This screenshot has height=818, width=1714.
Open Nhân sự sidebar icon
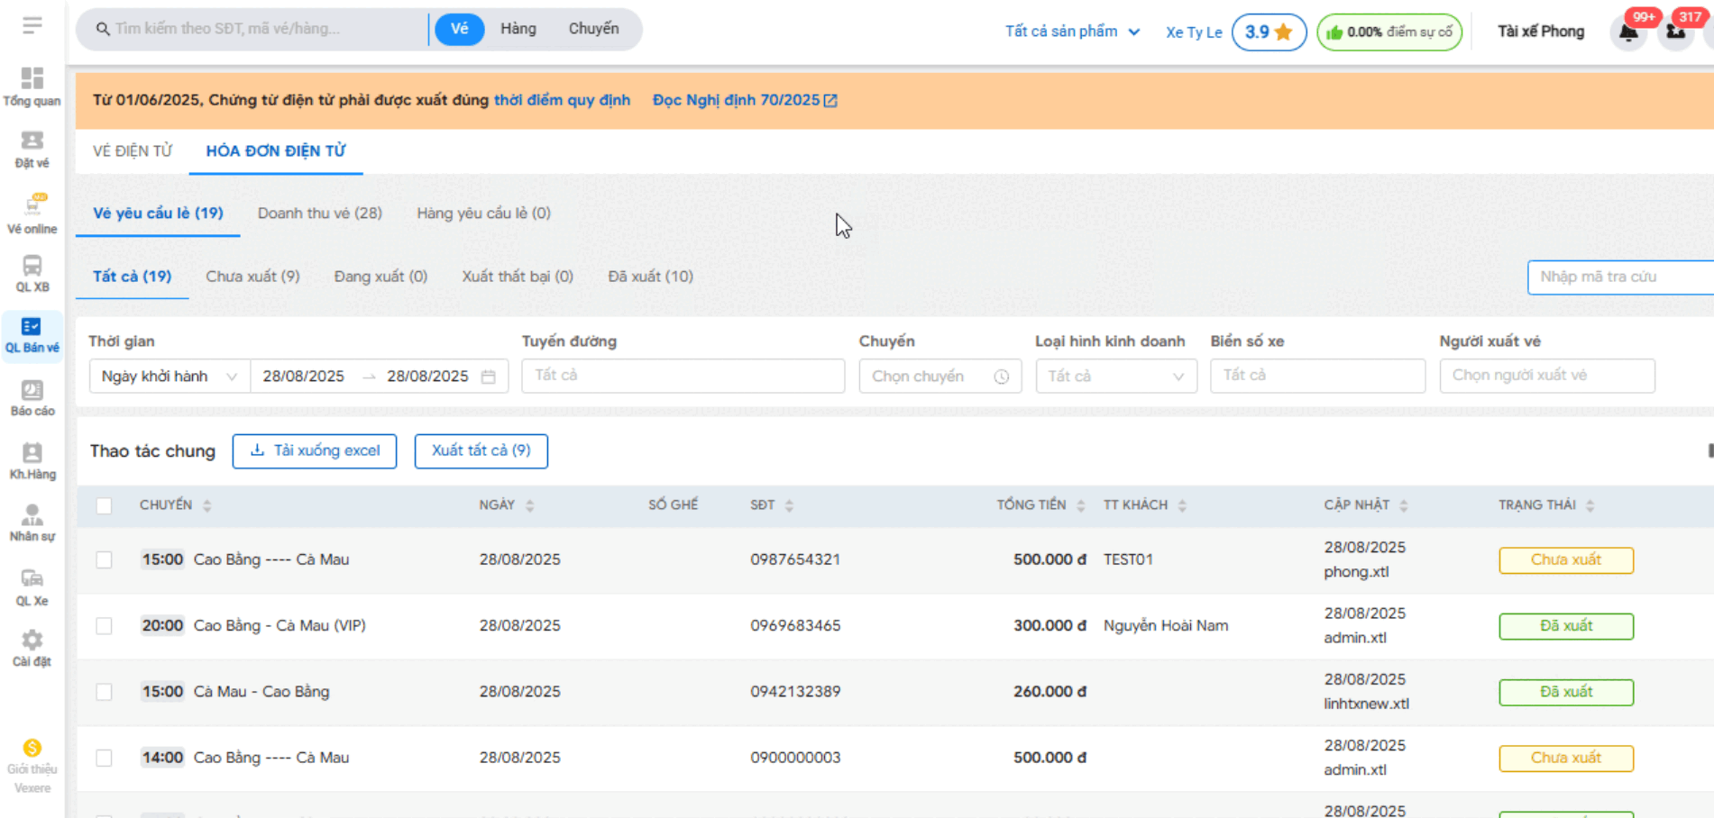coord(32,516)
